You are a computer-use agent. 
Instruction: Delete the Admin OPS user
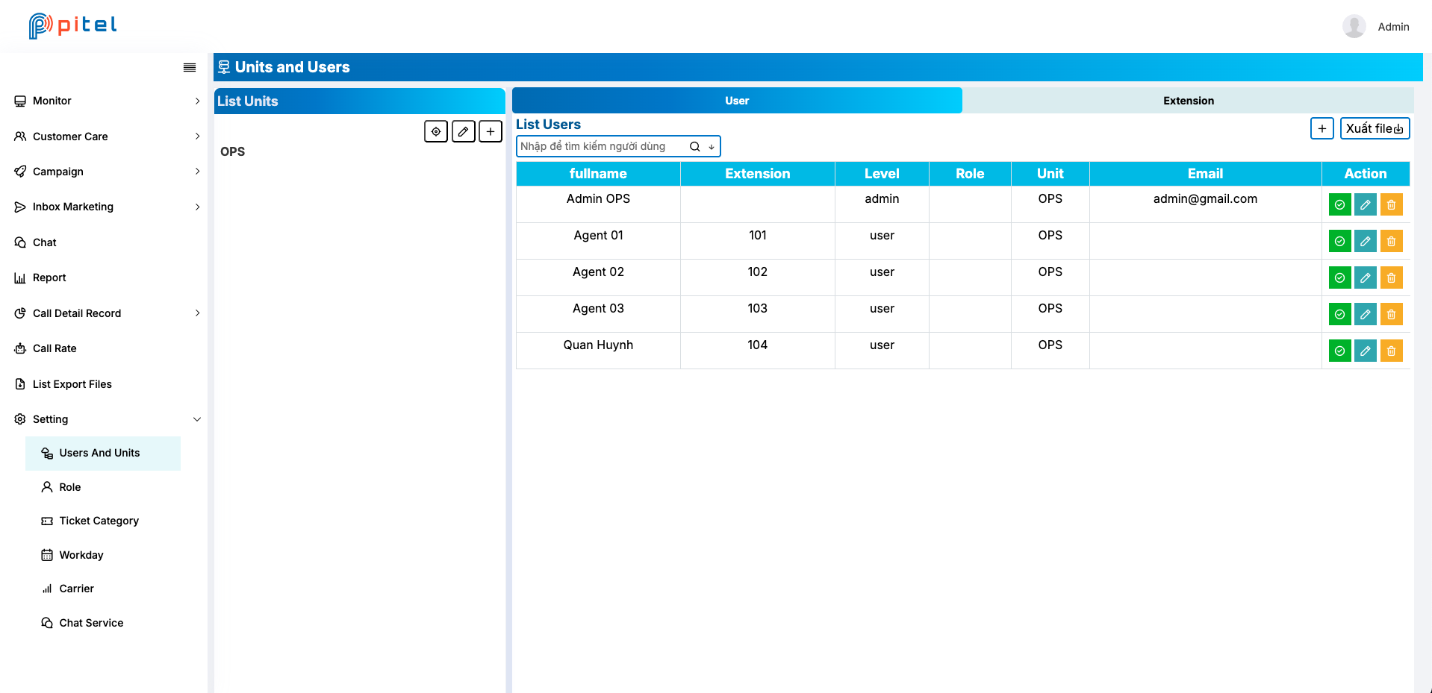[x=1392, y=204]
